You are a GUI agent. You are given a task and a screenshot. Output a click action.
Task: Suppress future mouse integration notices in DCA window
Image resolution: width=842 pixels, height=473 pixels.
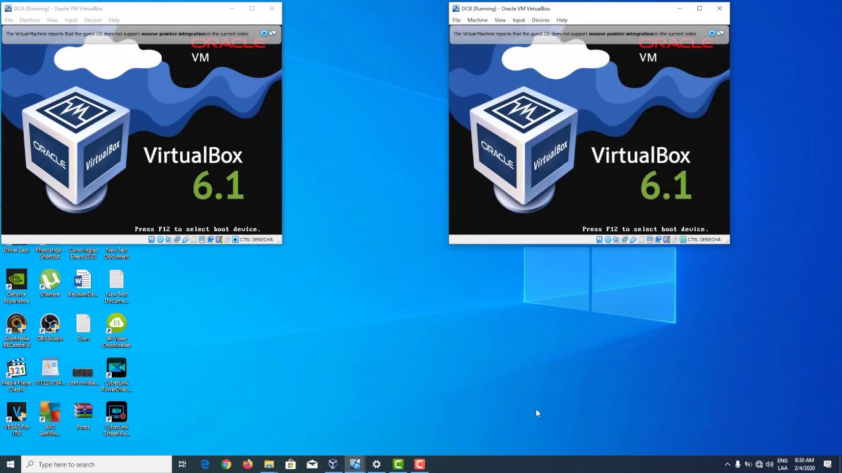273,34
